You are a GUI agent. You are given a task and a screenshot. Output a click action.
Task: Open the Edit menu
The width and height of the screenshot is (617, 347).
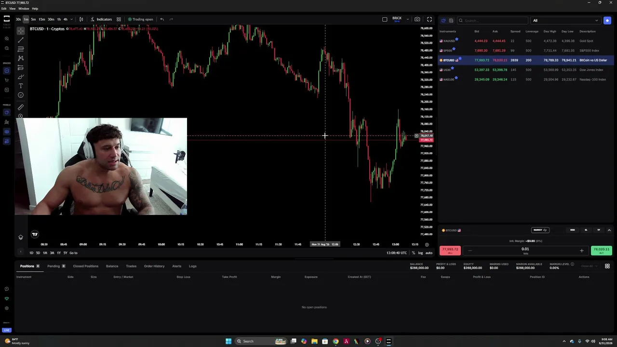(x=4, y=9)
